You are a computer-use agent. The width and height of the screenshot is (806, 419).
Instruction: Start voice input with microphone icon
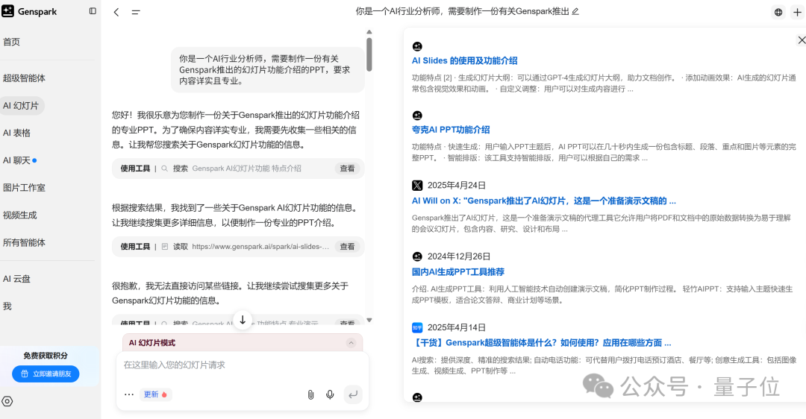point(330,394)
